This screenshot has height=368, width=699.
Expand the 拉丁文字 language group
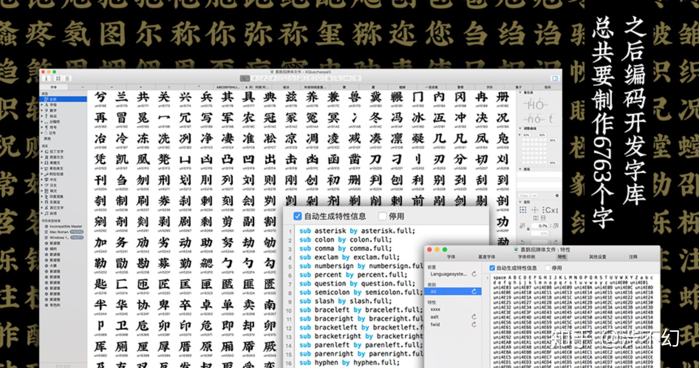[42, 151]
